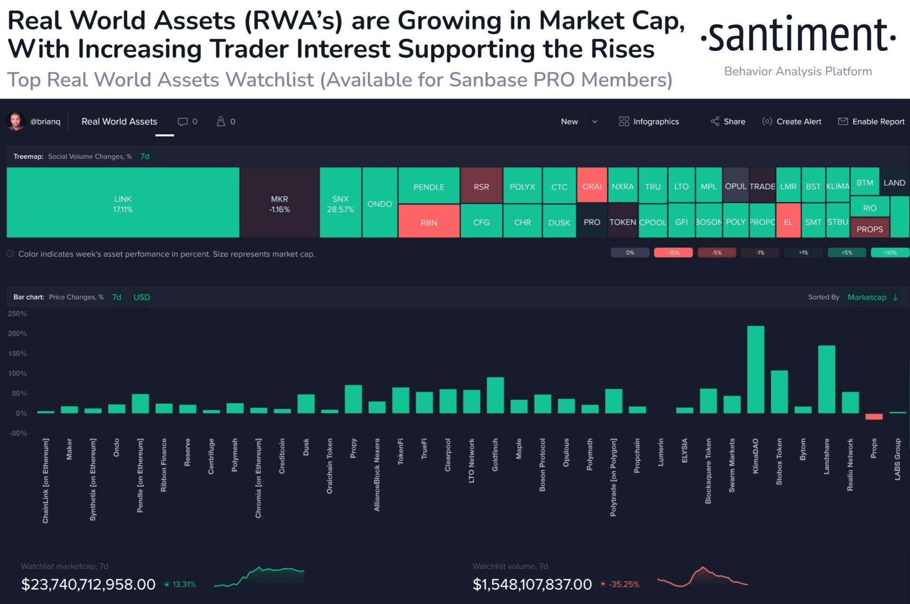Screen dimensions: 910x604
Task: Select the CFG treemap tile
Action: 481,221
